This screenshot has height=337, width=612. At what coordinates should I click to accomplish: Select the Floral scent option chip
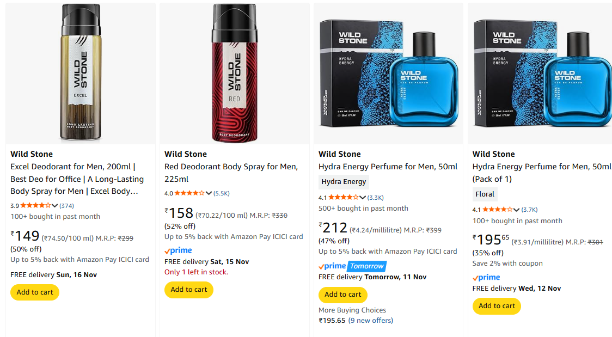coord(485,194)
